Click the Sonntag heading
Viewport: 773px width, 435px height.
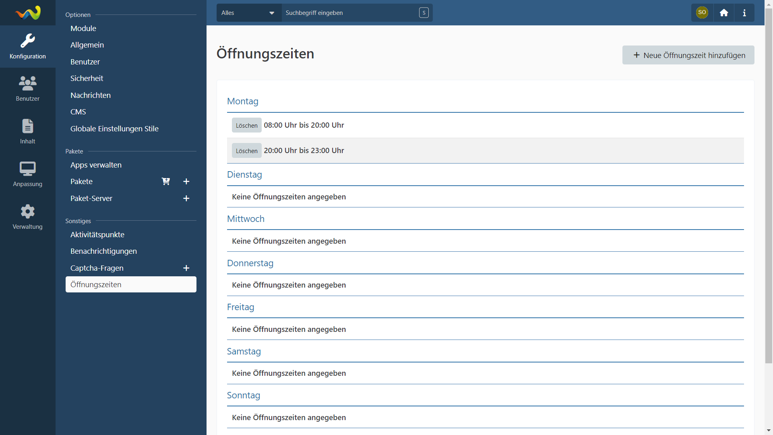tap(244, 396)
